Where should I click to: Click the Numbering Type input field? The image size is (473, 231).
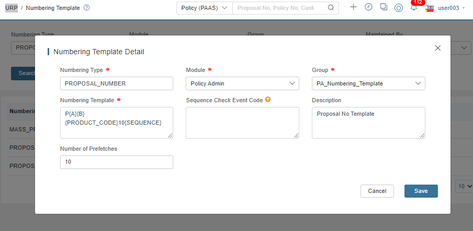coord(117,83)
